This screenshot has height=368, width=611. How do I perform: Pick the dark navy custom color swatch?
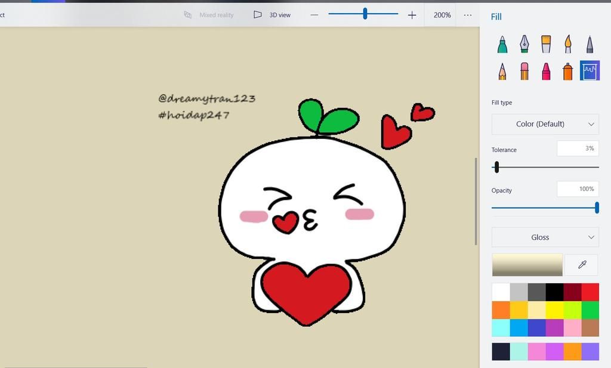coord(501,352)
